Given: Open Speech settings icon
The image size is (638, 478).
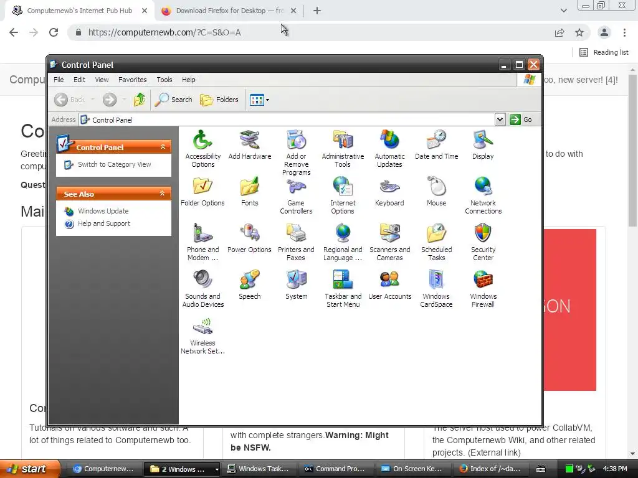Looking at the screenshot, I should click(x=249, y=285).
